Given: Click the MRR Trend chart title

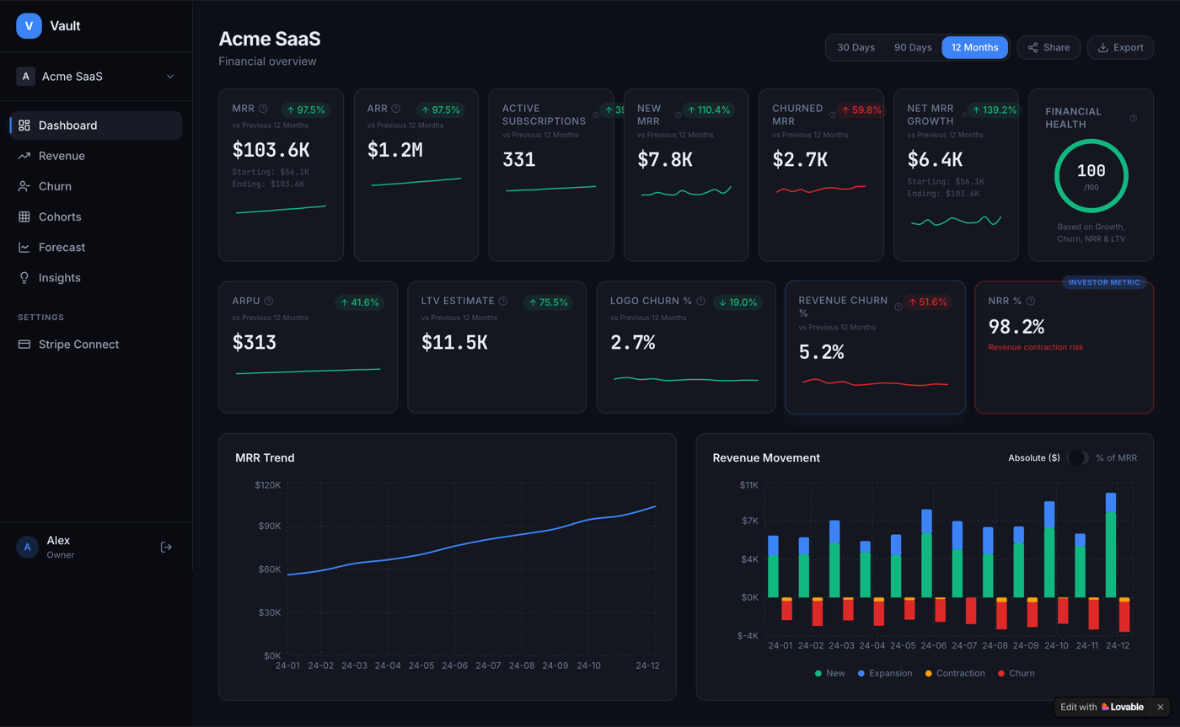Looking at the screenshot, I should (265, 458).
